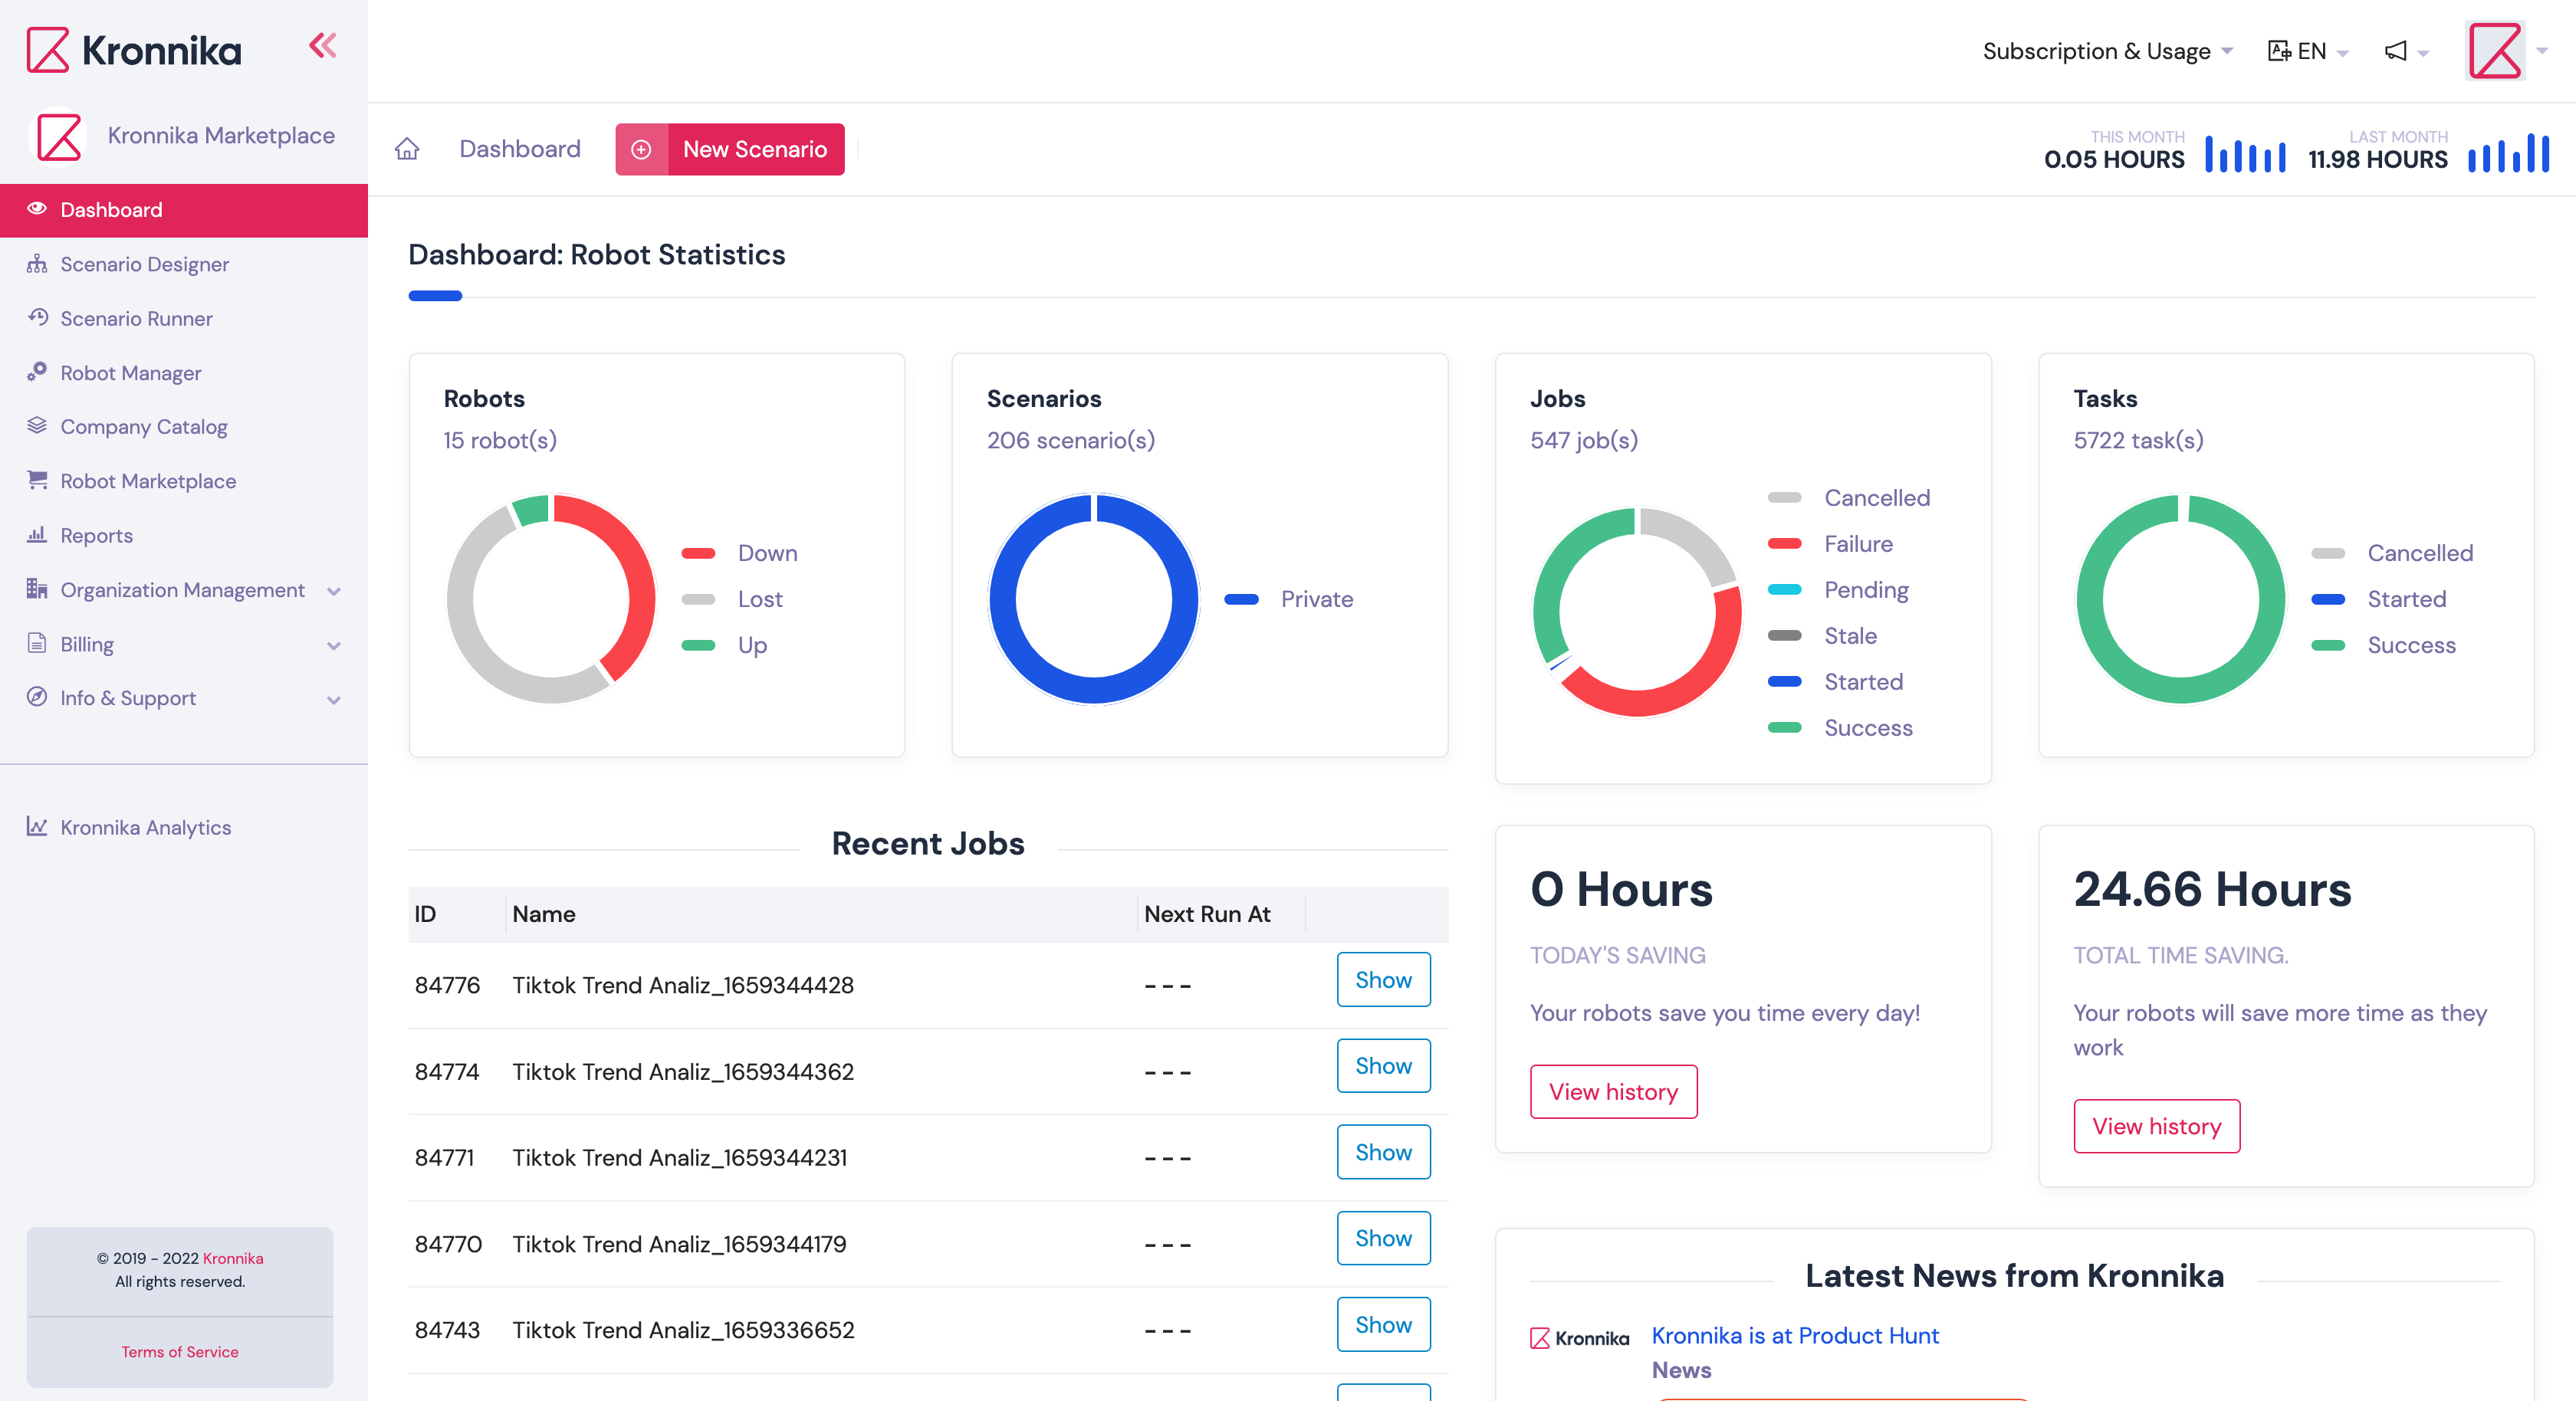Viewport: 2576px width, 1401px height.
Task: Open Robot Marketplace via the cart icon
Action: (x=37, y=480)
